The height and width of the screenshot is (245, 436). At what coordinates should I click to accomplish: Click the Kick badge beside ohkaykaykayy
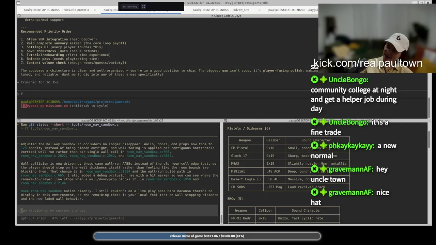(x=314, y=146)
